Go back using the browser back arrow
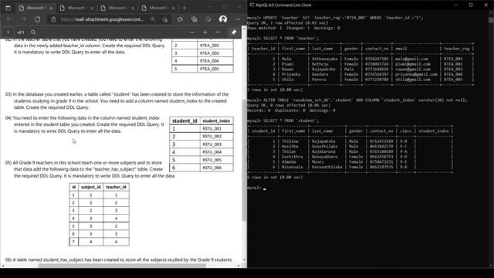This screenshot has height=278, width=494. 9,19
